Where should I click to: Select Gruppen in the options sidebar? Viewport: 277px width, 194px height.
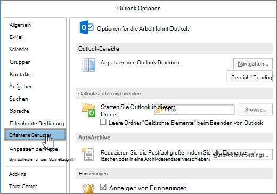click(20, 62)
